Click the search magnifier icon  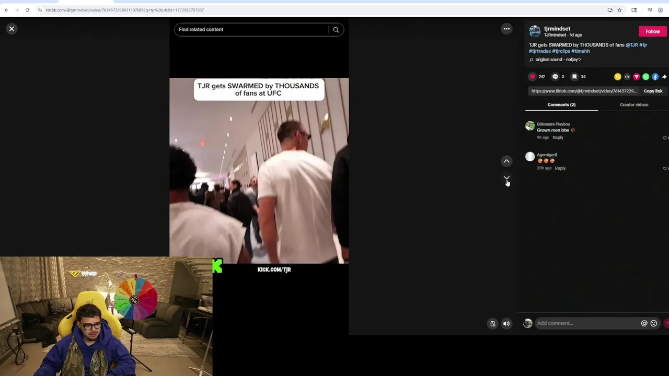pyautogui.click(x=336, y=30)
